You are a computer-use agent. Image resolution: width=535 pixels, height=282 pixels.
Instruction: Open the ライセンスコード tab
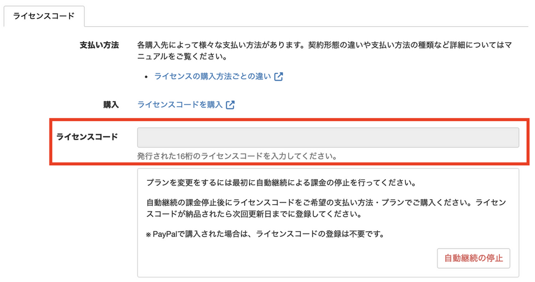[43, 16]
